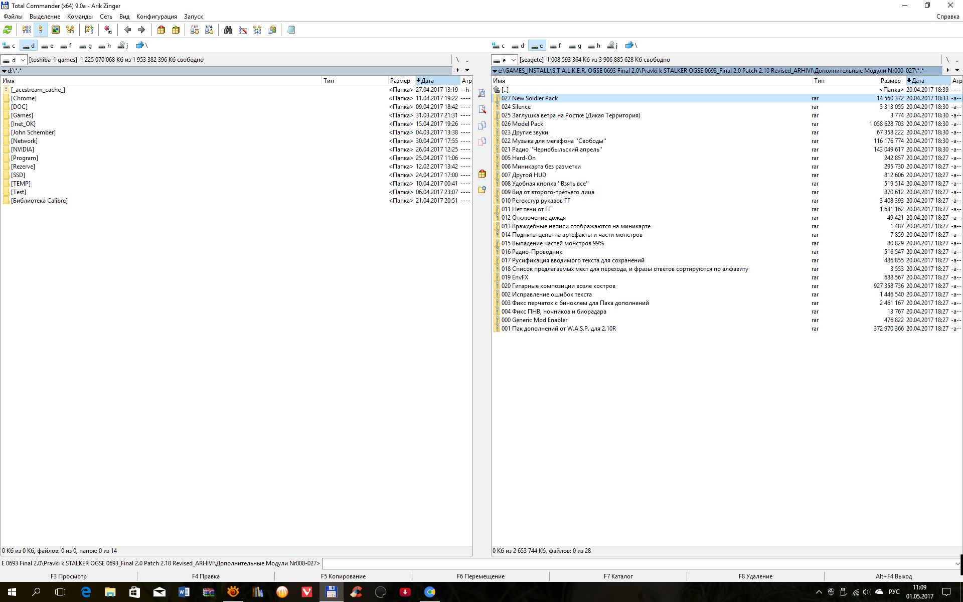The height and width of the screenshot is (602, 963).
Task: Open FTP connect toolbar icon
Action: [195, 30]
